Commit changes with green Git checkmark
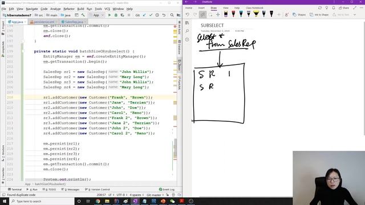365x205 pixels. point(151,15)
